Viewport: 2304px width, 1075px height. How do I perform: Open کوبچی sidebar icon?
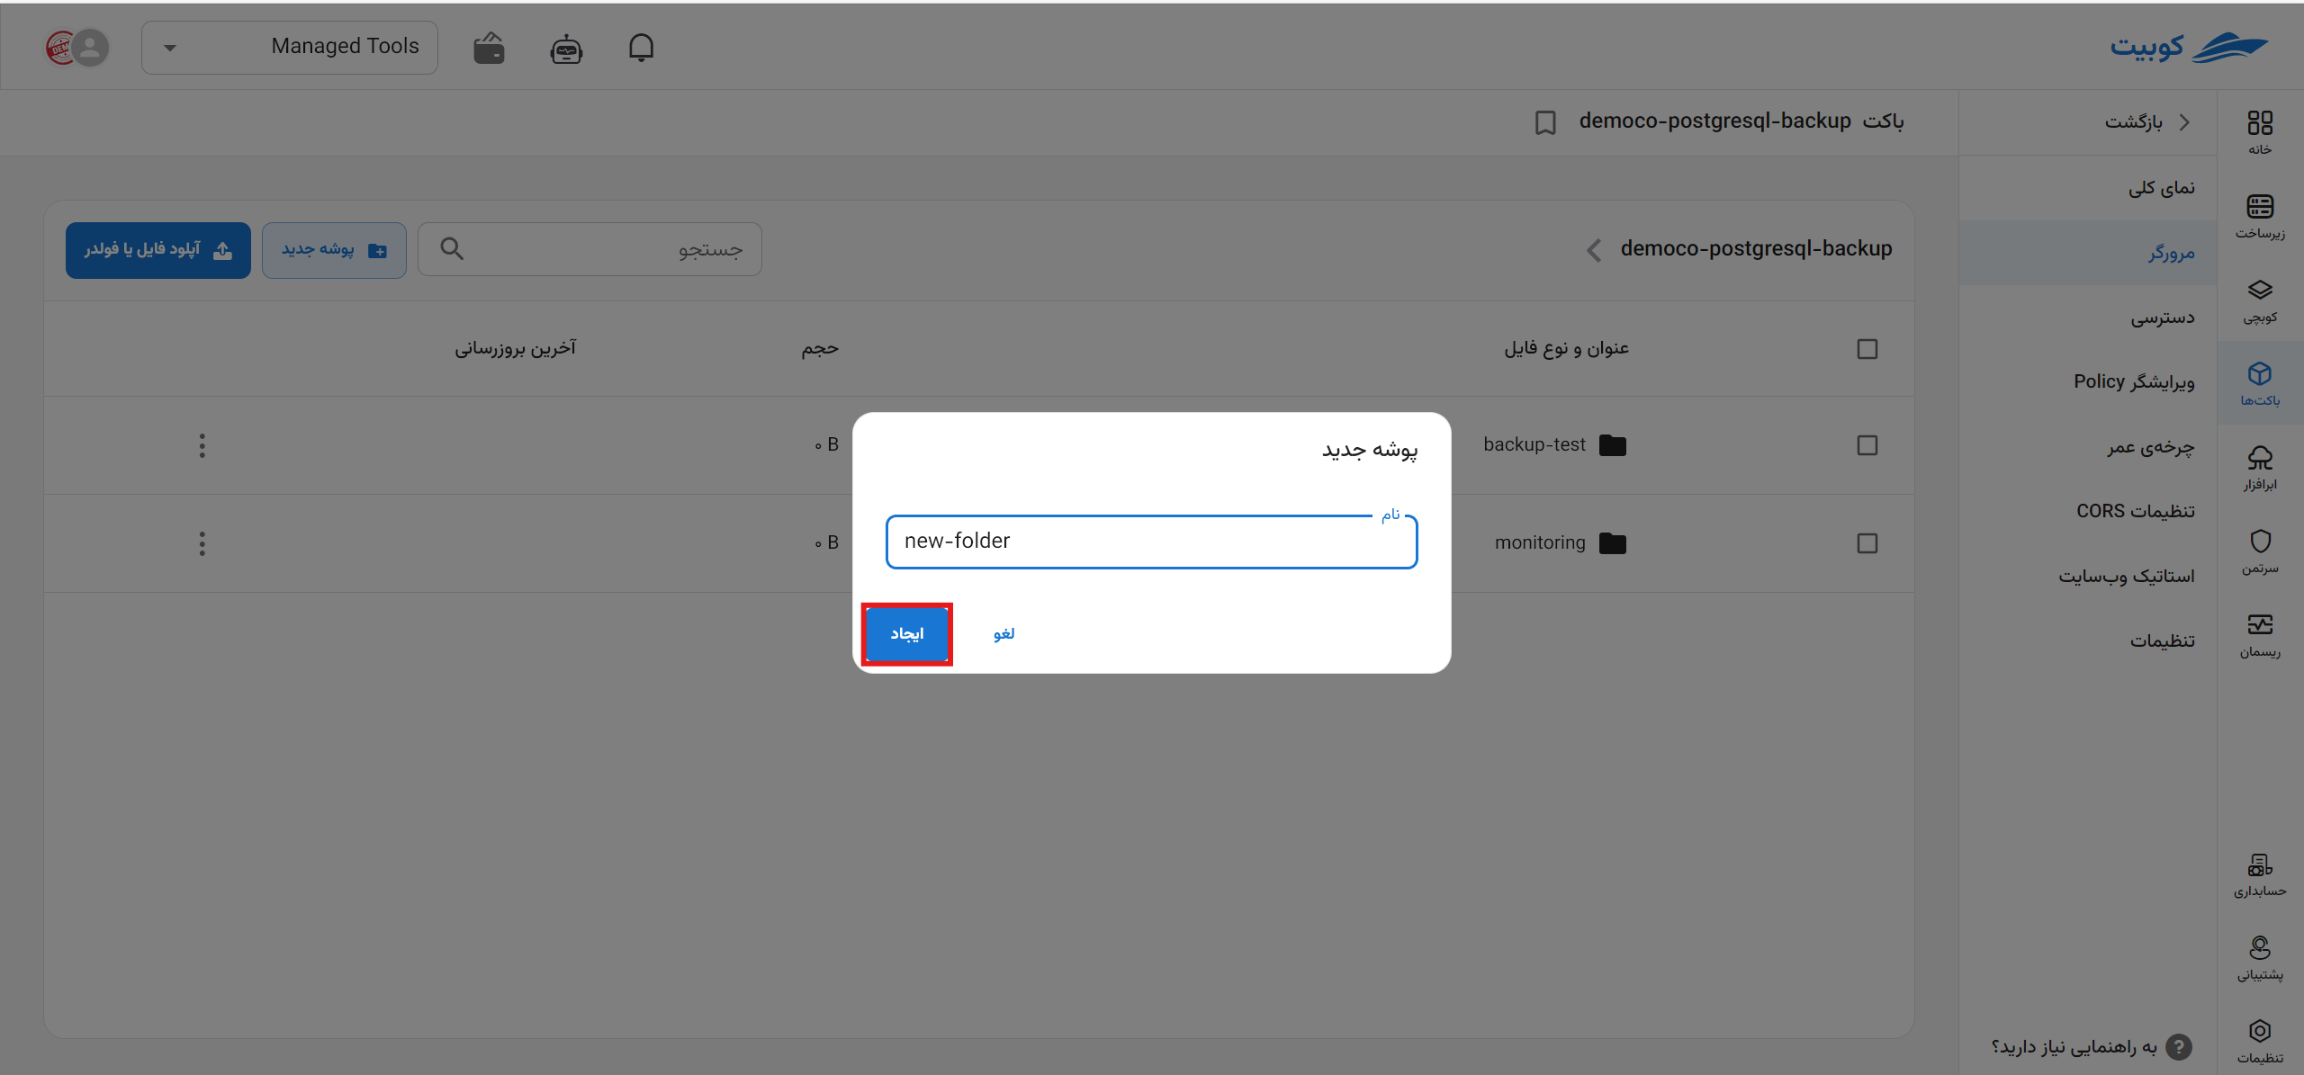click(2260, 300)
